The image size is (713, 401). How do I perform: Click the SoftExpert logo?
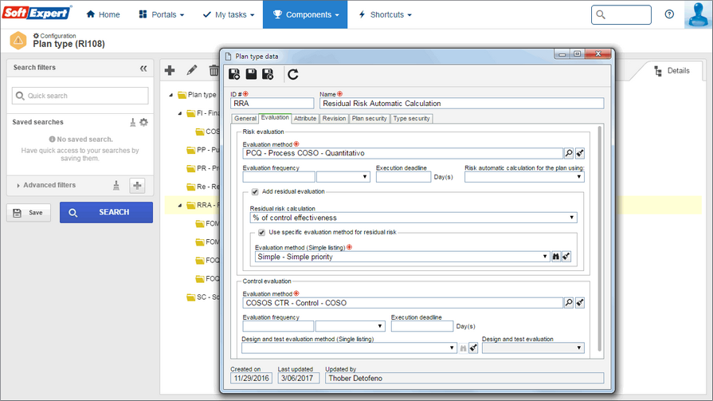click(37, 13)
